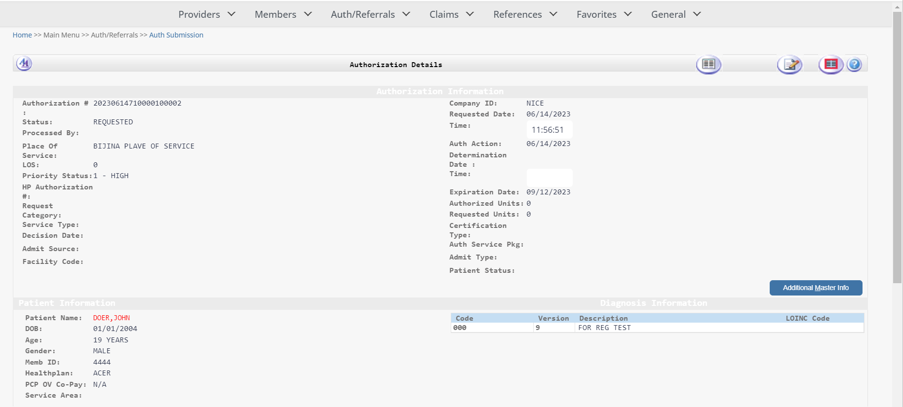Click the Time field showing 11:56:51
The image size is (903, 407).
pyautogui.click(x=549, y=130)
